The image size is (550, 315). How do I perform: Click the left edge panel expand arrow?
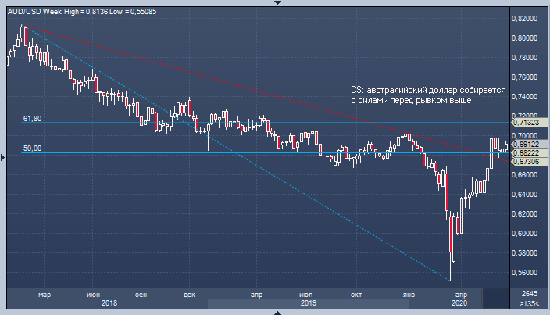(3, 158)
